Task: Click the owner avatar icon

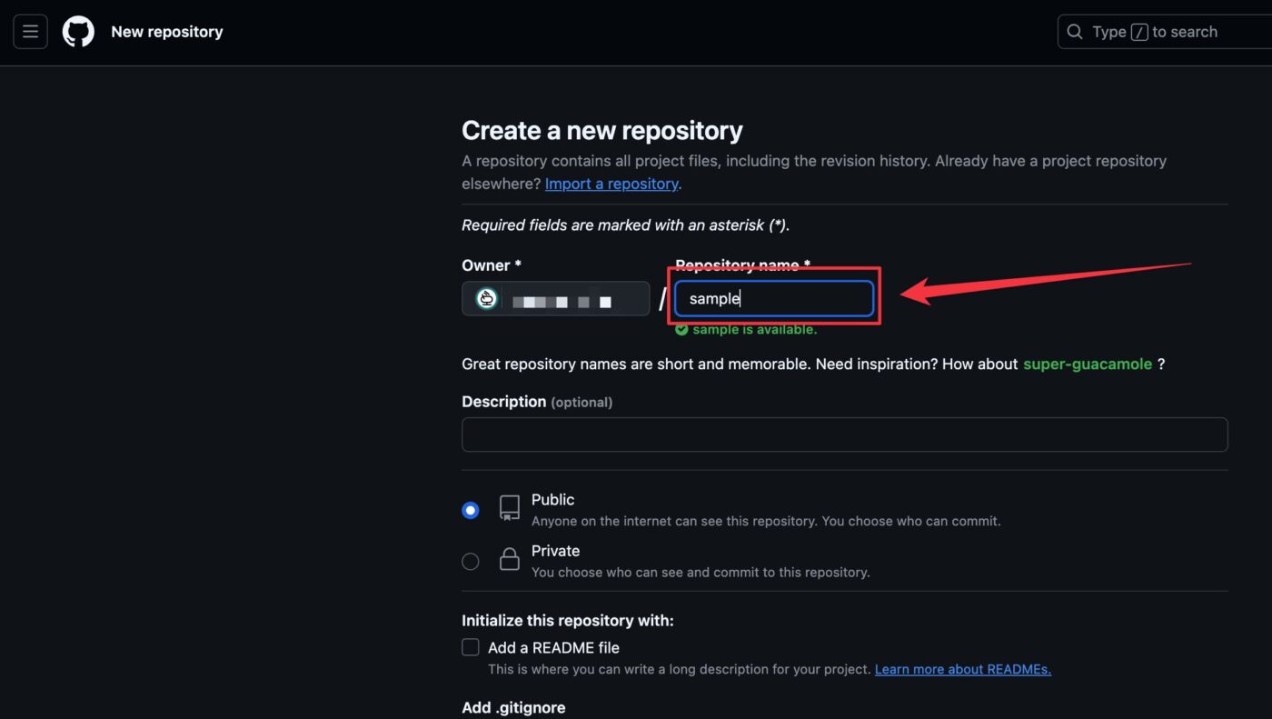Action: [487, 299]
